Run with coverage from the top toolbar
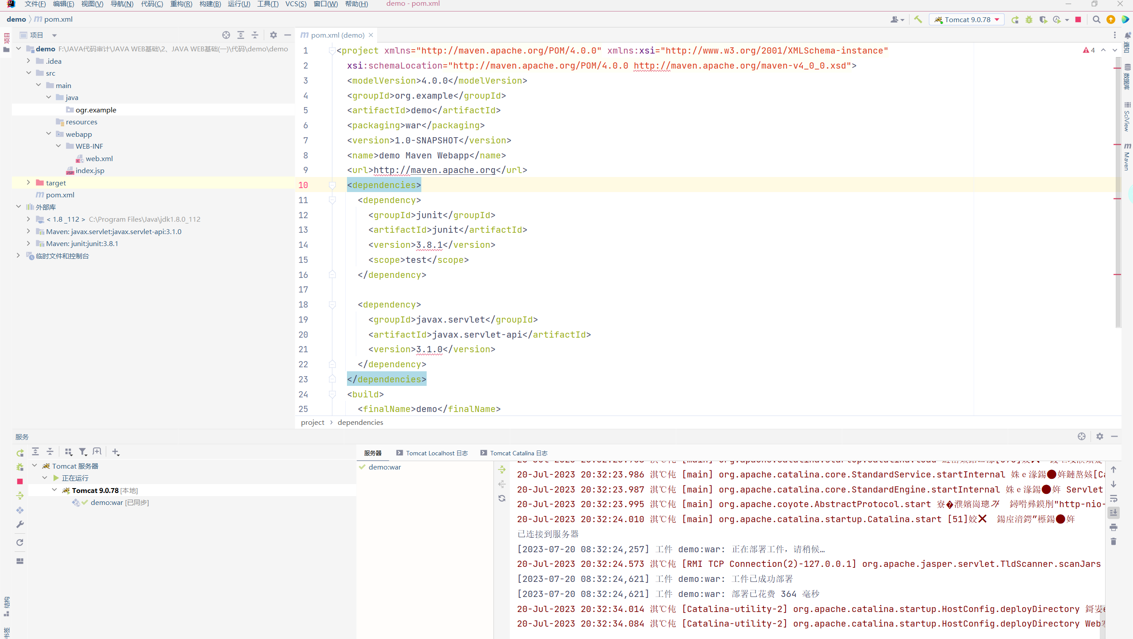 click(x=1043, y=19)
